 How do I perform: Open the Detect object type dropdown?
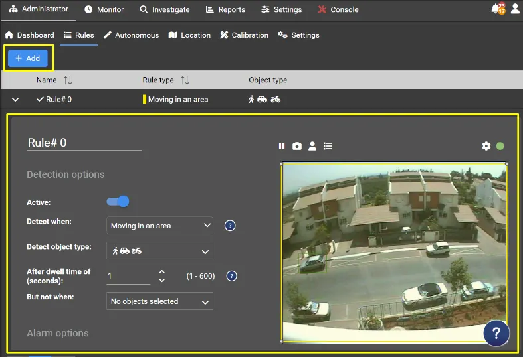[159, 251]
